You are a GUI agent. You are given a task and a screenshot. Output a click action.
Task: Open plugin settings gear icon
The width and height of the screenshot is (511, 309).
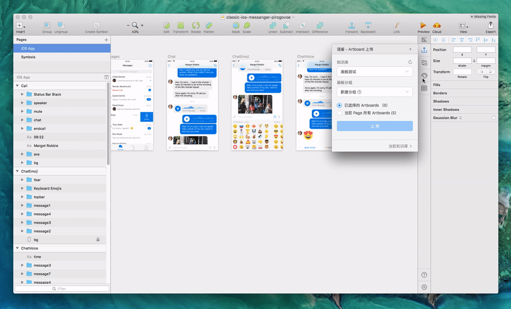pyautogui.click(x=424, y=287)
